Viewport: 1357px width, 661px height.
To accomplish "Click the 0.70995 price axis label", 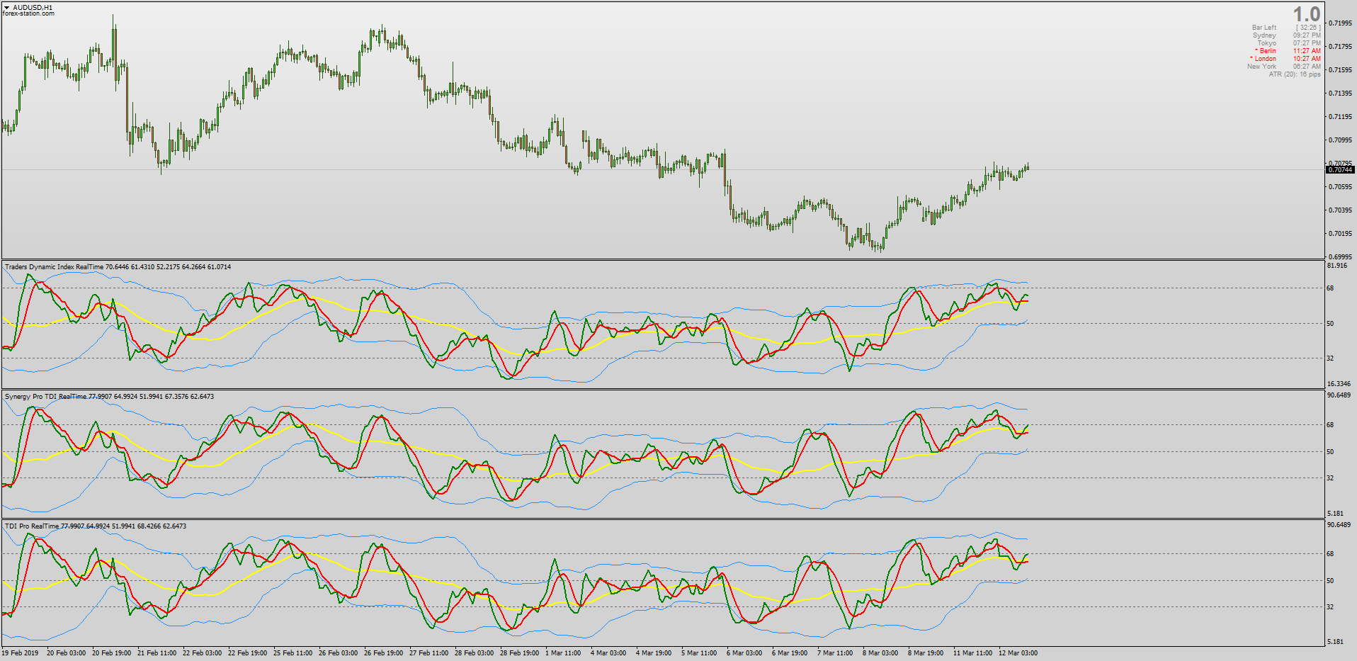I will (1340, 140).
